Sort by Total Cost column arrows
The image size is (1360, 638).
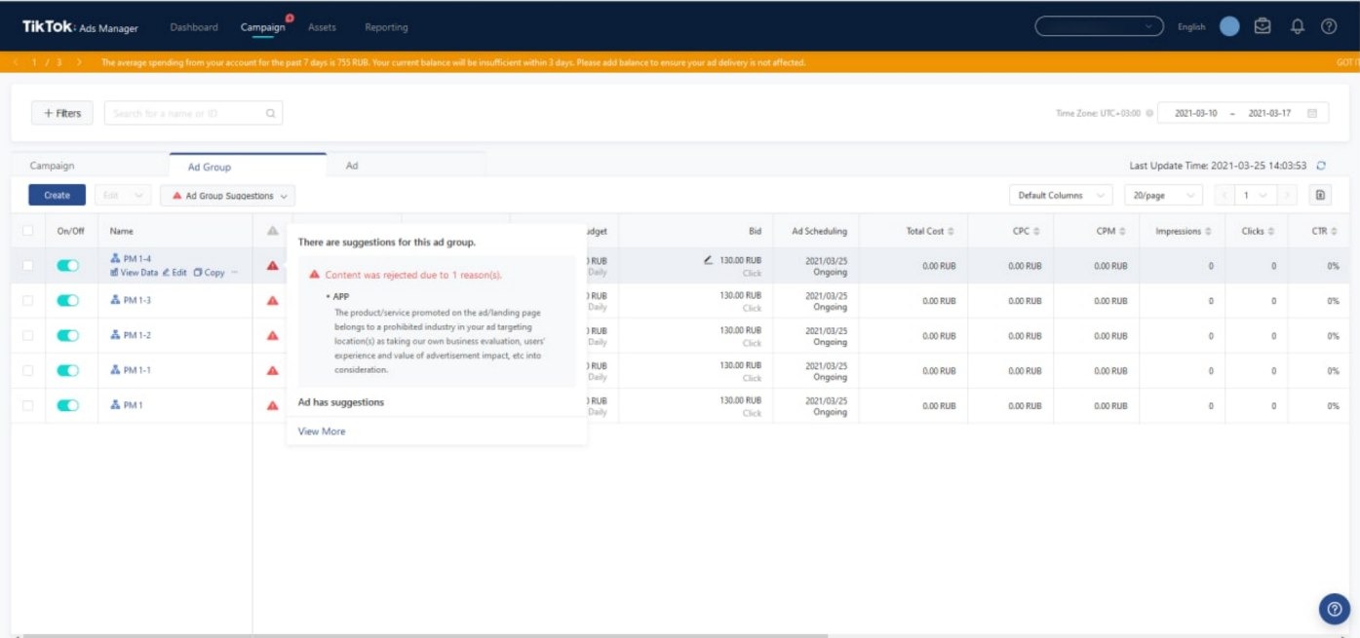pyautogui.click(x=951, y=231)
